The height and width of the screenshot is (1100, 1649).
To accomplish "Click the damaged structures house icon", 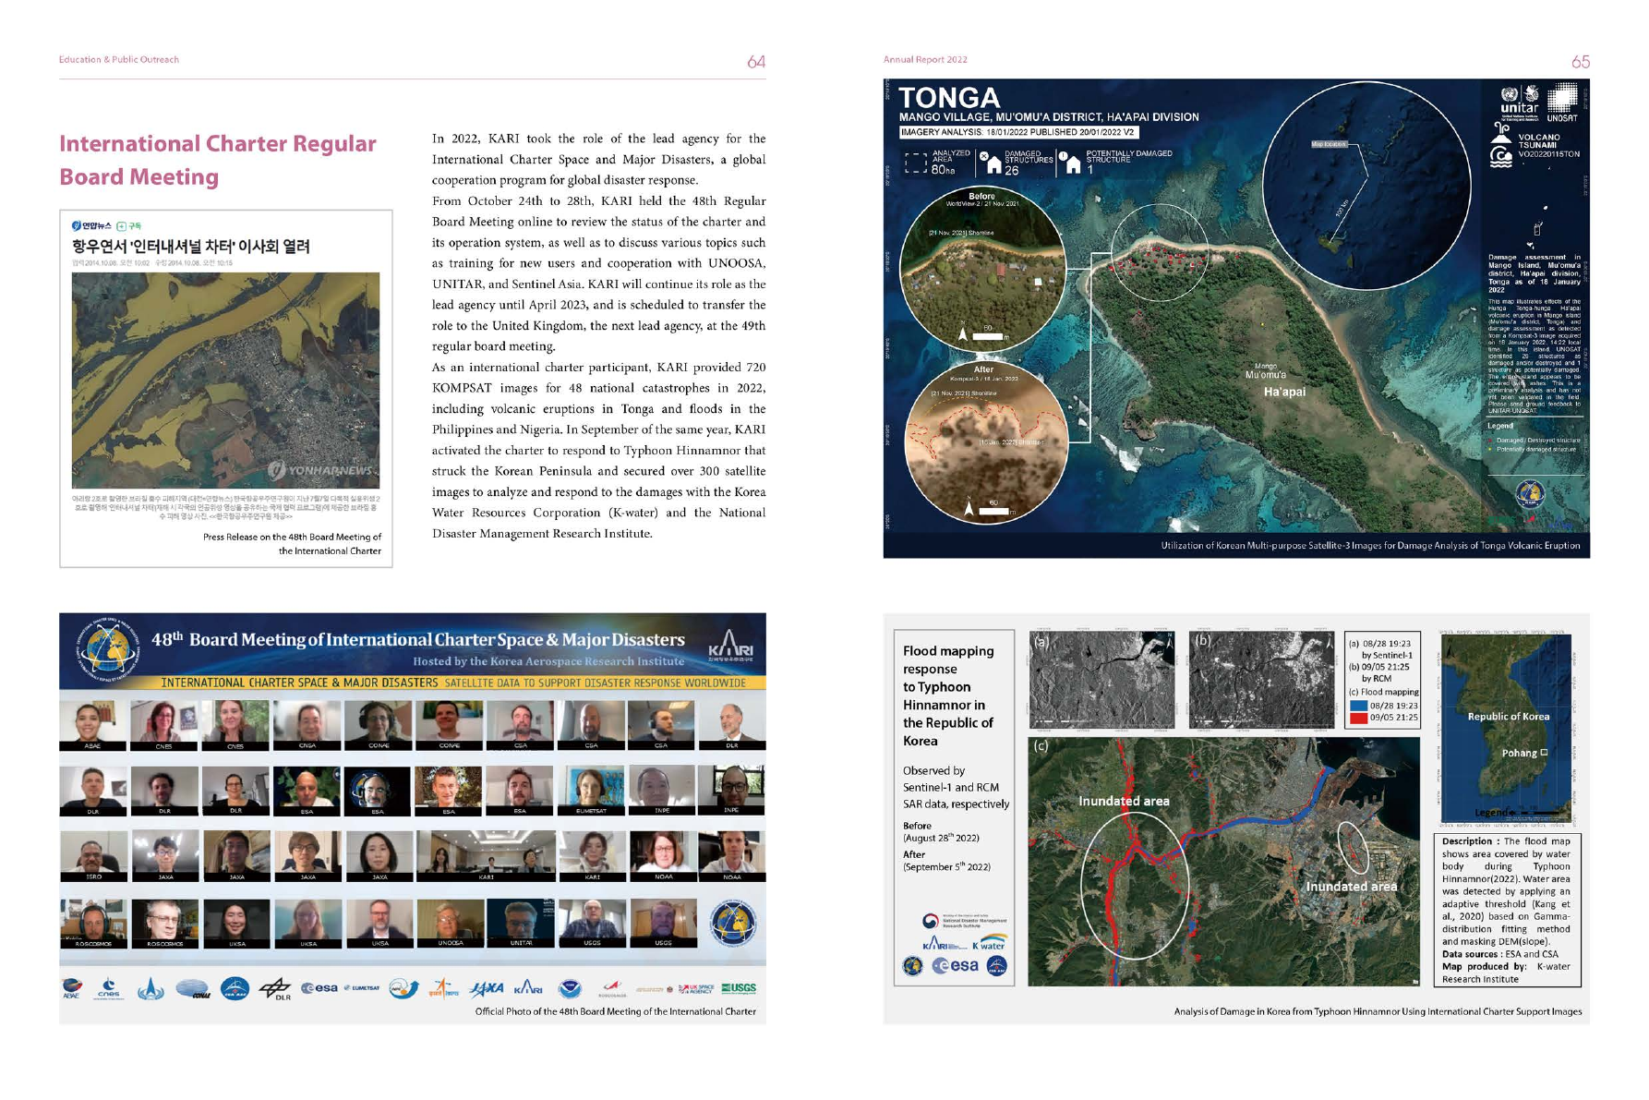I will [991, 163].
